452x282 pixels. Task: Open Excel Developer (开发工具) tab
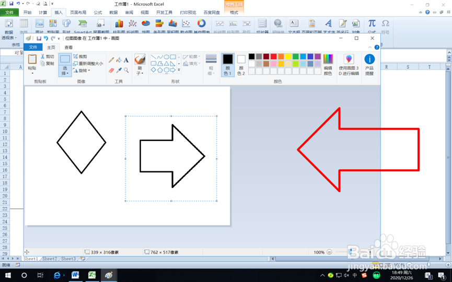point(164,13)
